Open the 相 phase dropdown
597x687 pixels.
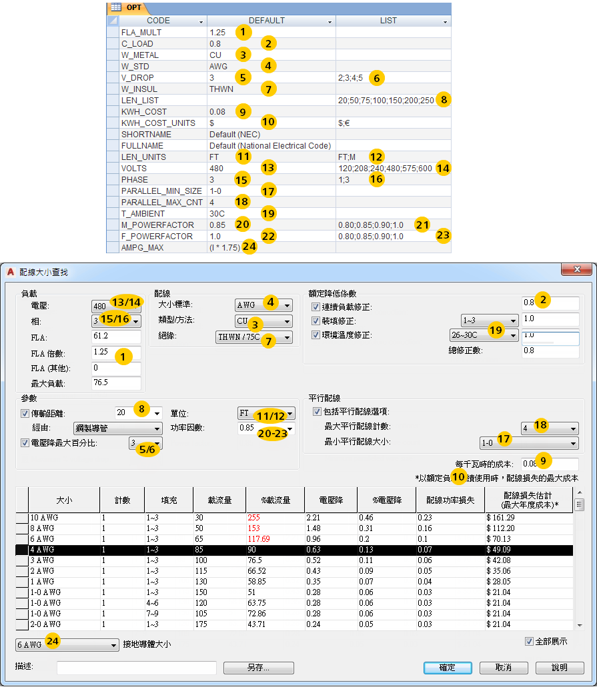point(116,321)
